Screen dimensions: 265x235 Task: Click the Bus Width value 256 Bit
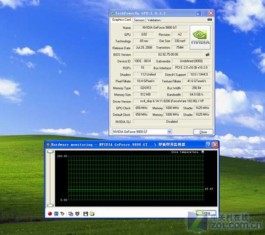pyautogui.click(x=197, y=88)
